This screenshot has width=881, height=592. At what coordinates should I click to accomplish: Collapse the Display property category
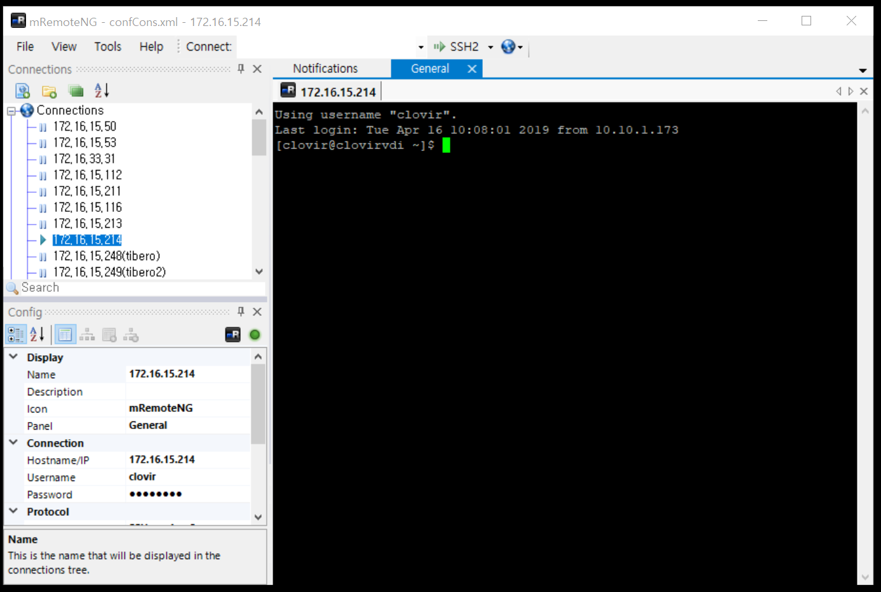coord(13,357)
